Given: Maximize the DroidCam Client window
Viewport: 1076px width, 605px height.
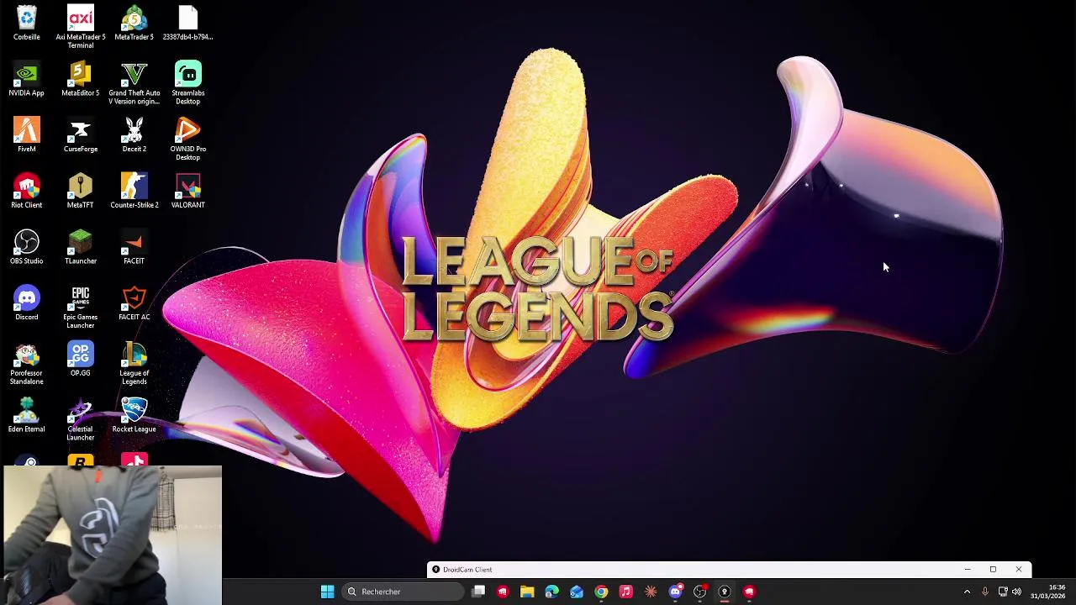Looking at the screenshot, I should (993, 570).
